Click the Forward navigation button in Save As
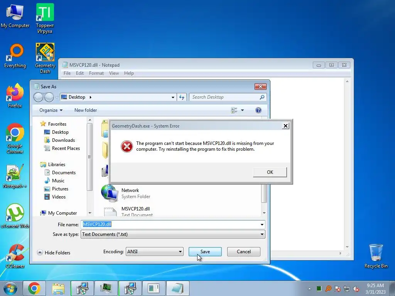The width and height of the screenshot is (395, 296). [49, 97]
